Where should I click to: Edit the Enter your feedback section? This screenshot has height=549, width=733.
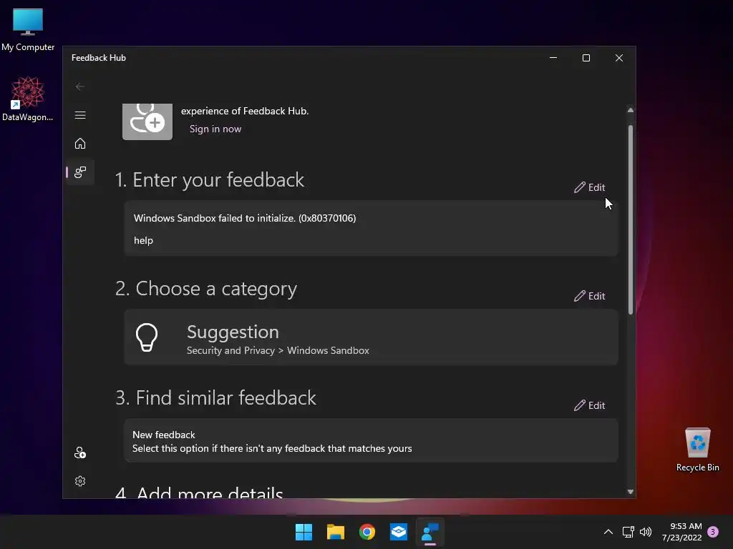pyautogui.click(x=590, y=187)
